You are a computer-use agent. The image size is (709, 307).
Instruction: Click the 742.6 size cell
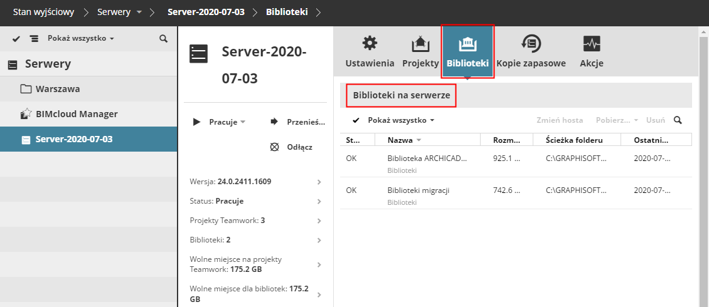(x=506, y=190)
